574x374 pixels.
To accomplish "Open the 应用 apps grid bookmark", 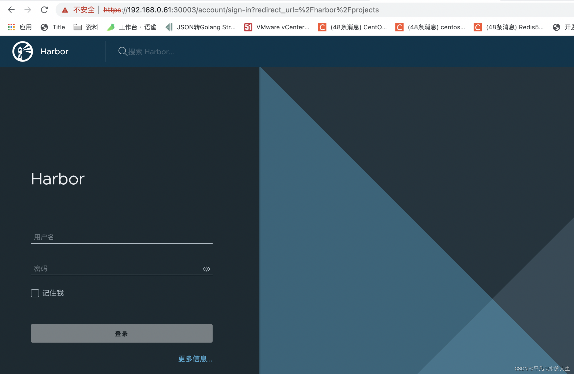I will point(20,27).
